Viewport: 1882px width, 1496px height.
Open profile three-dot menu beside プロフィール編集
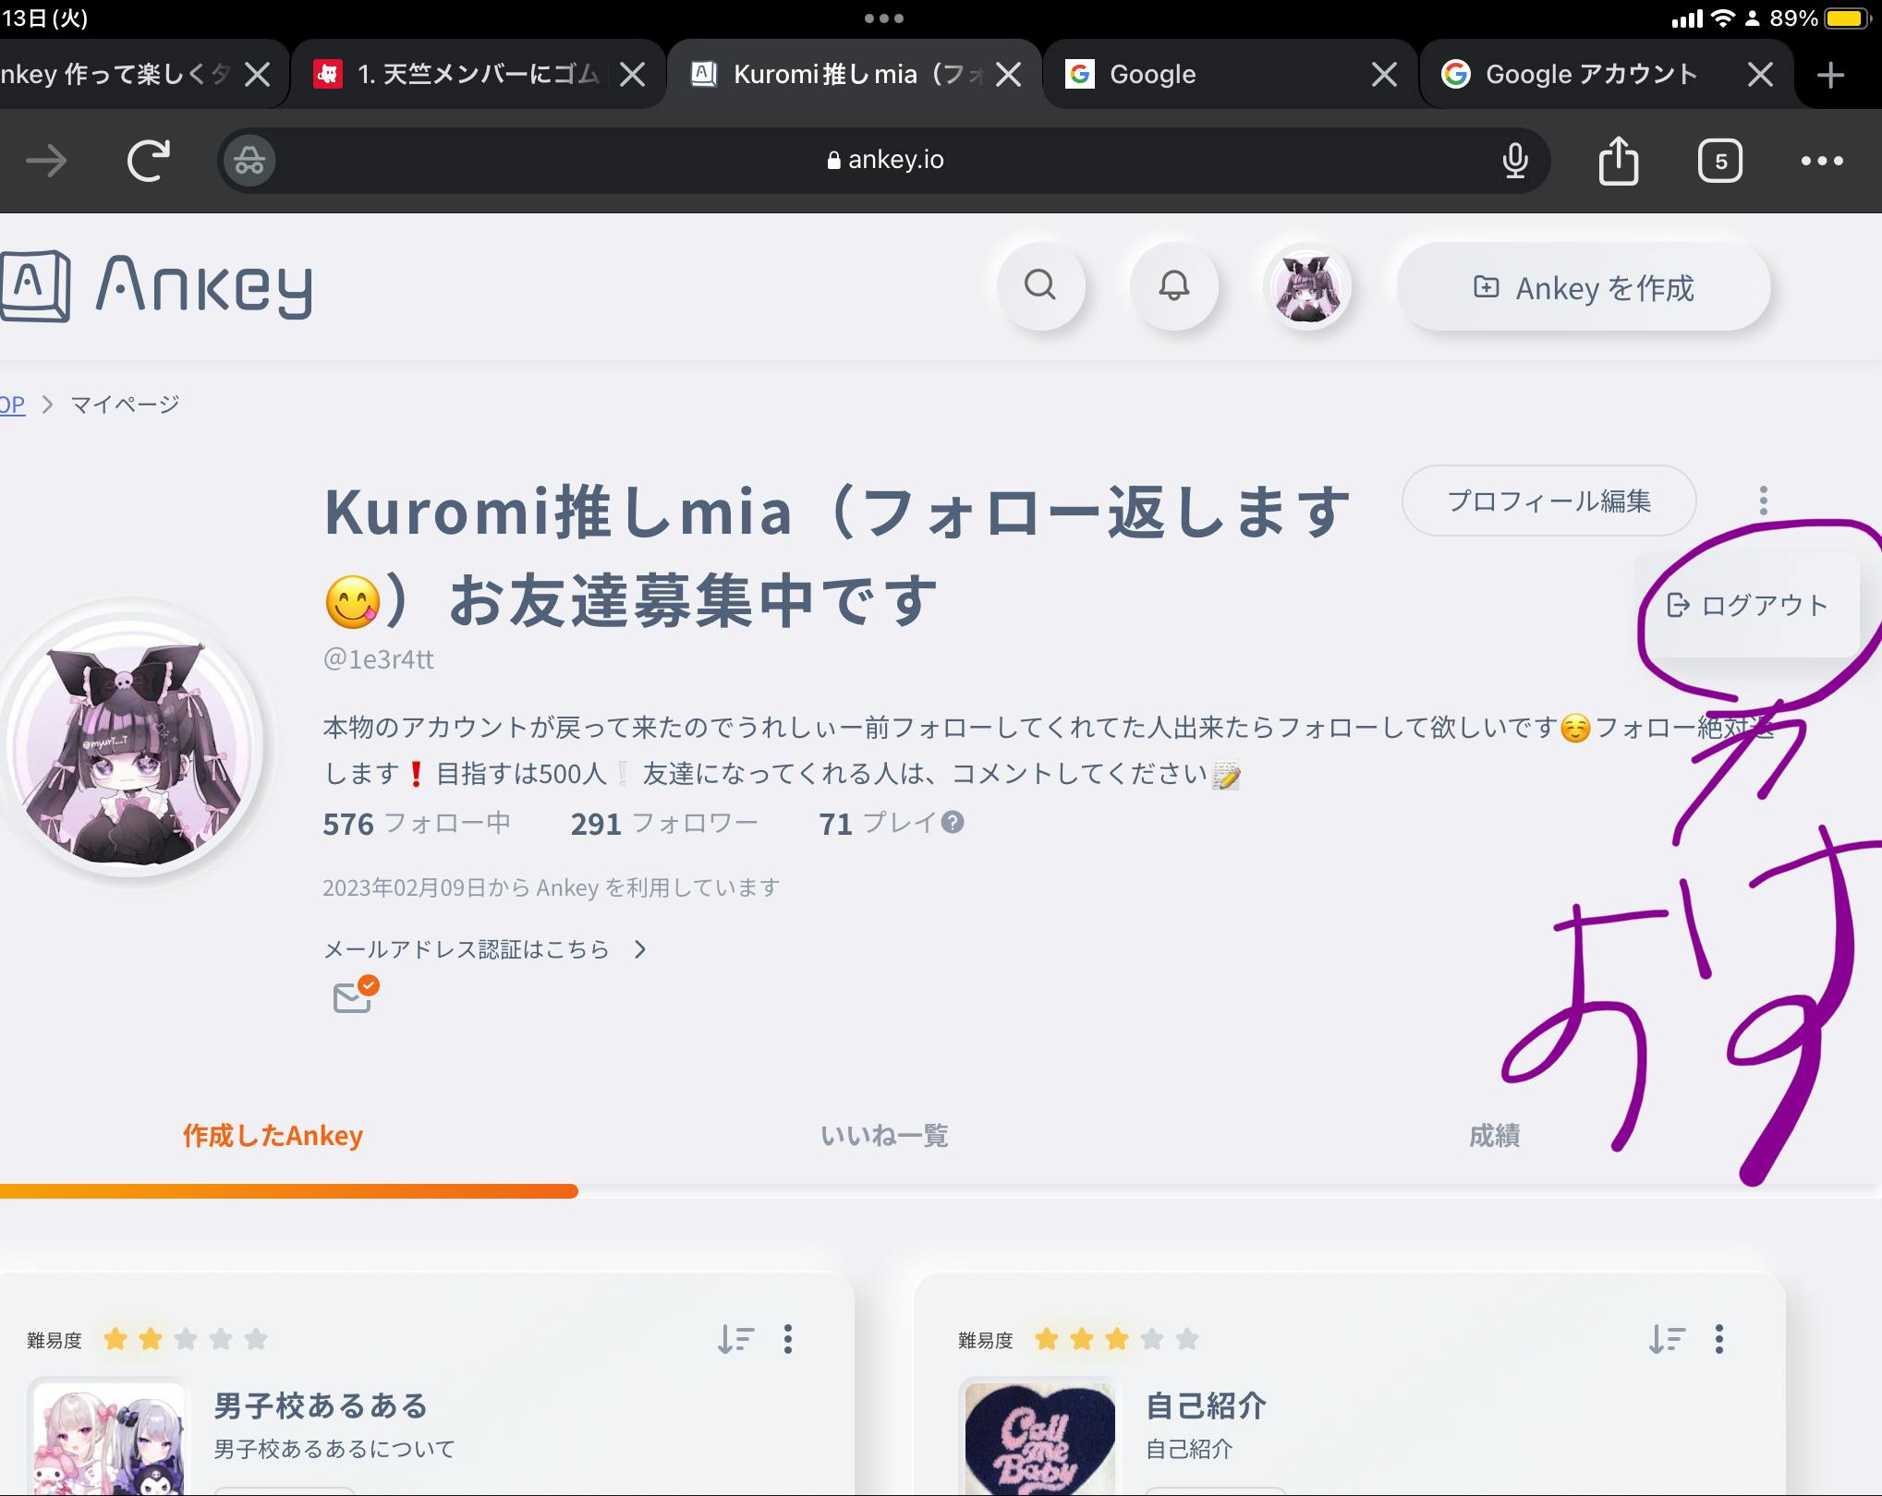1763,501
